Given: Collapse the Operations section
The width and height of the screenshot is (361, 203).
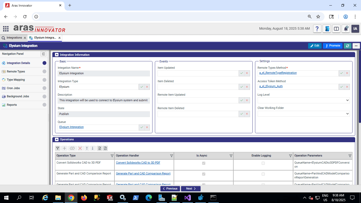Looking at the screenshot, I should 57,140.
